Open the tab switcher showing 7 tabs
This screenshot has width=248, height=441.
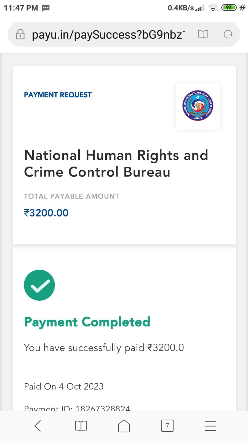(167, 426)
